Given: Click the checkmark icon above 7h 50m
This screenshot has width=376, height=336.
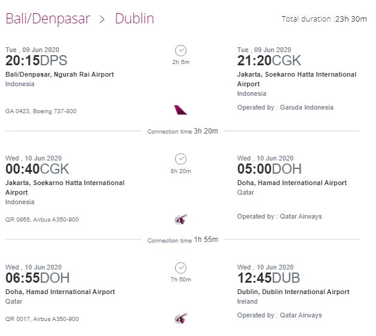Looking at the screenshot, I should click(181, 268).
